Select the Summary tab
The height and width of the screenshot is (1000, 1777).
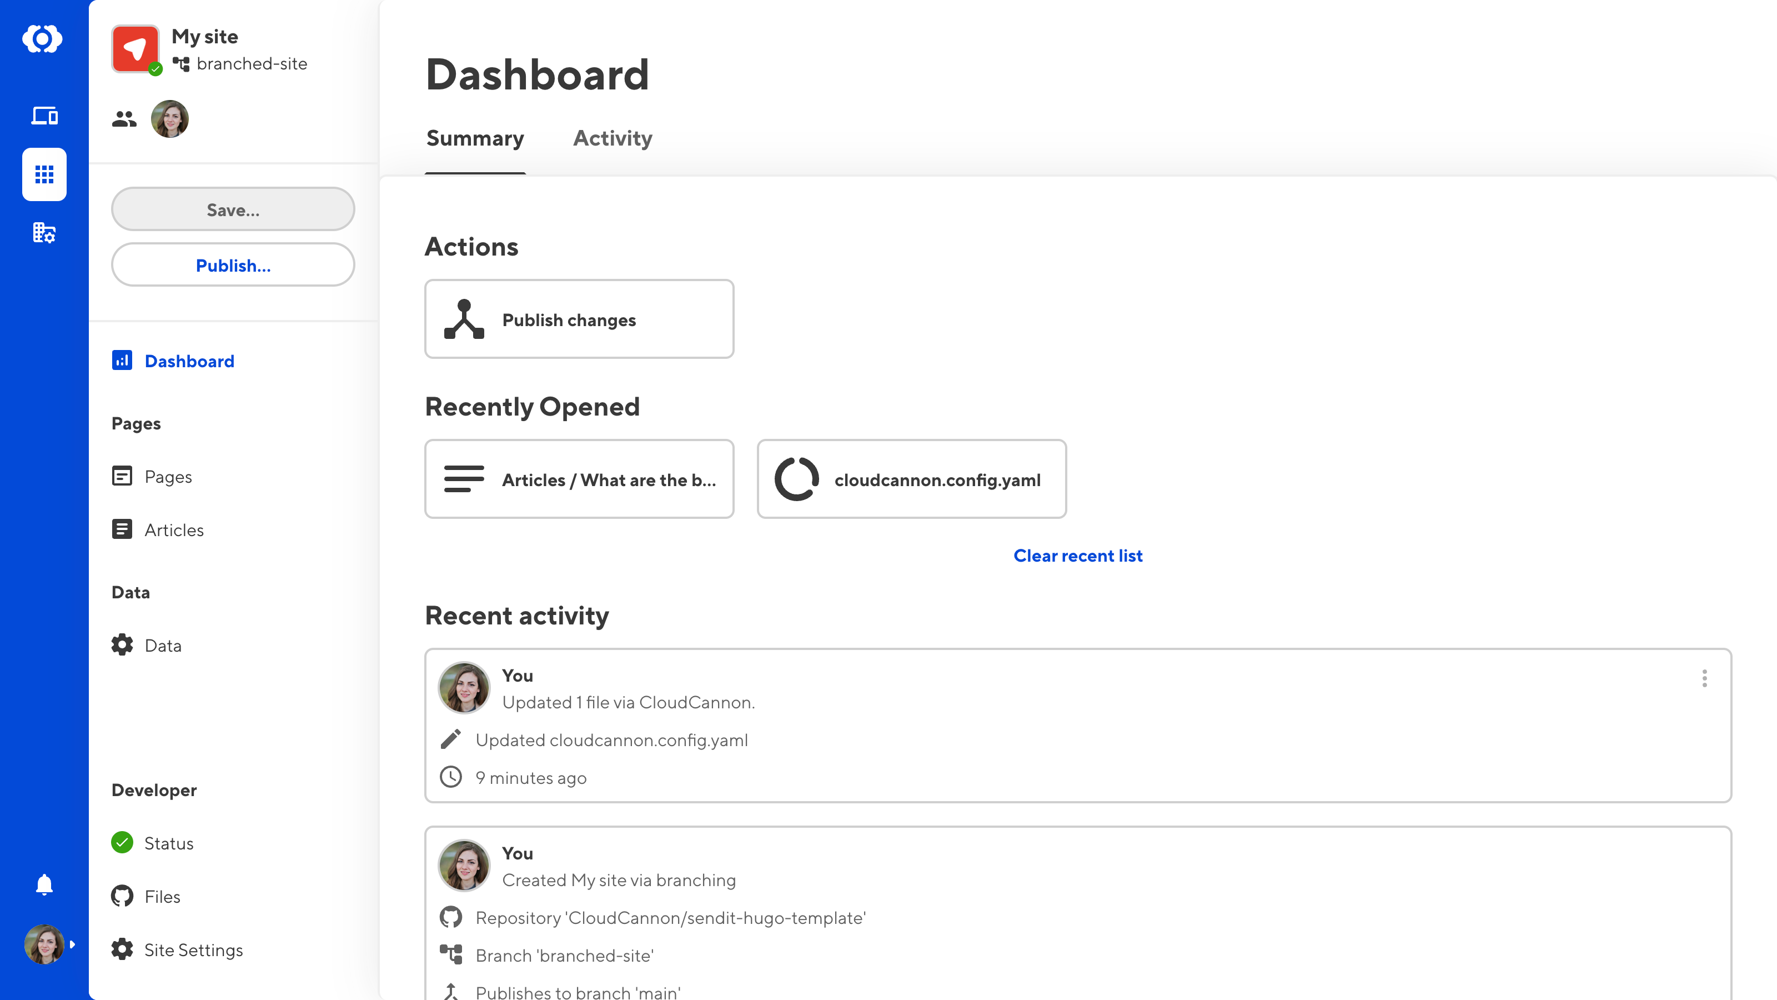pos(475,138)
